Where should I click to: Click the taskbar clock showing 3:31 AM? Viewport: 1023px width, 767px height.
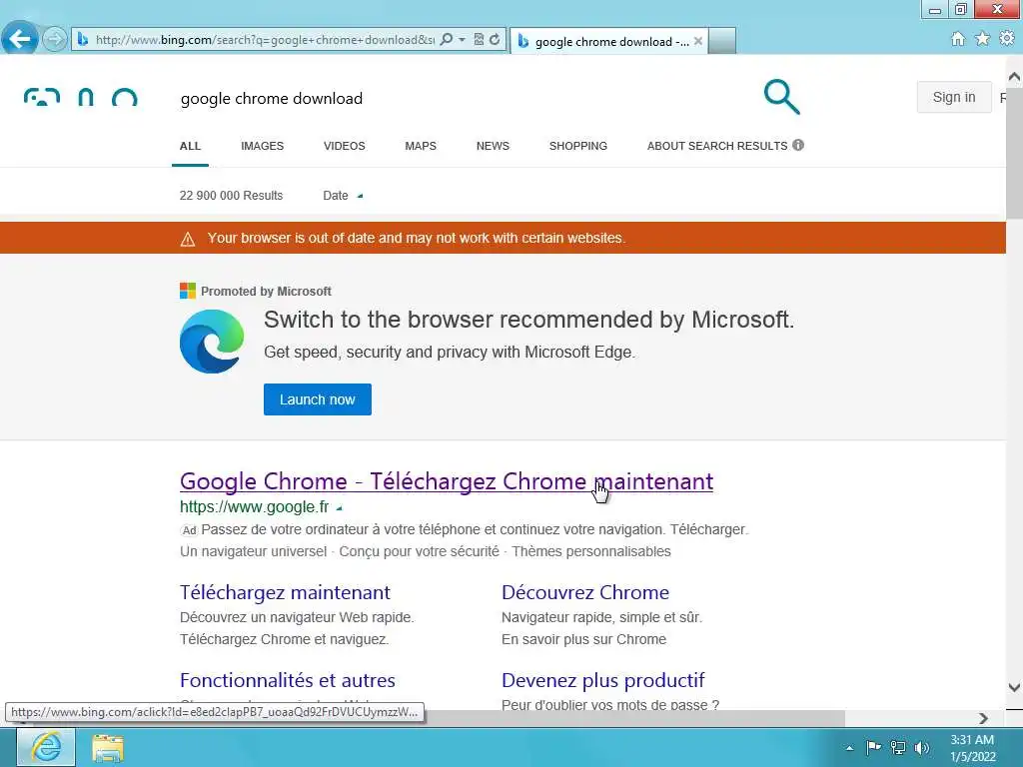(x=972, y=748)
